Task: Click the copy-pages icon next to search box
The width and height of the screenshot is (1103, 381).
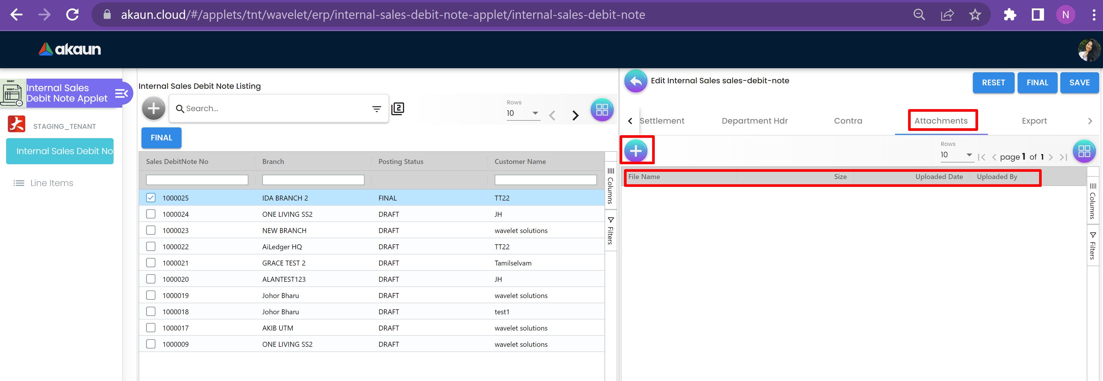Action: pyautogui.click(x=397, y=109)
